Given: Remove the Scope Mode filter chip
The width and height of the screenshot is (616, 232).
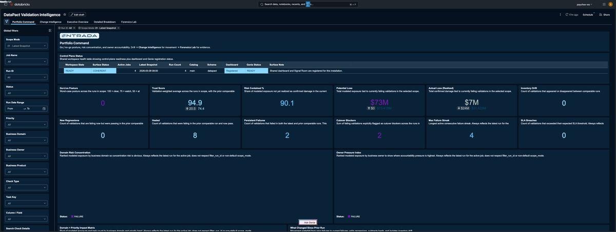Looking at the screenshot, I should (x=119, y=28).
